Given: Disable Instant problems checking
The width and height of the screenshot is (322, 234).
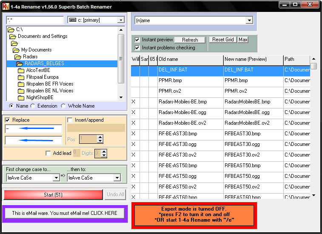Looking at the screenshot, I should [x=137, y=48].
